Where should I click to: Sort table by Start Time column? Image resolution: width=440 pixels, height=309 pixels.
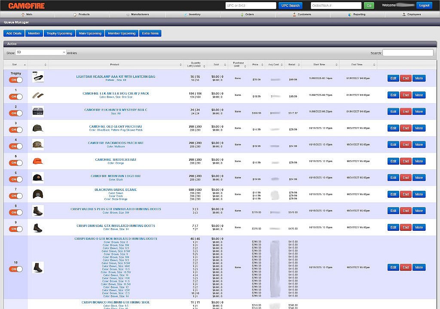click(x=319, y=64)
